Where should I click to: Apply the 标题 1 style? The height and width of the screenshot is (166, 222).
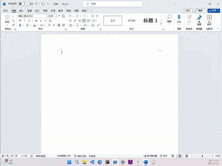151,20
